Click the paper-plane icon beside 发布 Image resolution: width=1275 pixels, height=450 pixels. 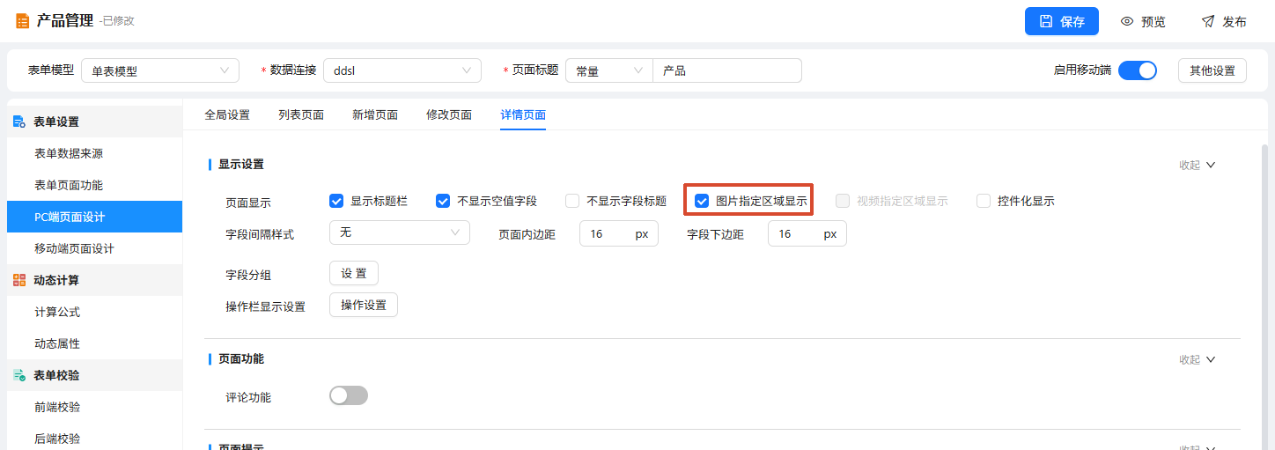click(1208, 21)
